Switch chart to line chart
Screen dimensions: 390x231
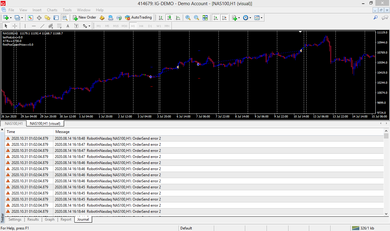point(178,18)
